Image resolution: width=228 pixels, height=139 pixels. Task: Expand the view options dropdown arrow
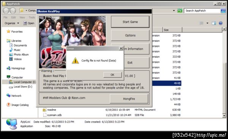tap(207, 23)
